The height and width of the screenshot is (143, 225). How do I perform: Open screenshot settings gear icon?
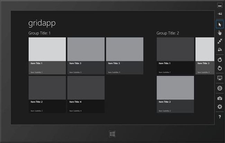click(219, 107)
